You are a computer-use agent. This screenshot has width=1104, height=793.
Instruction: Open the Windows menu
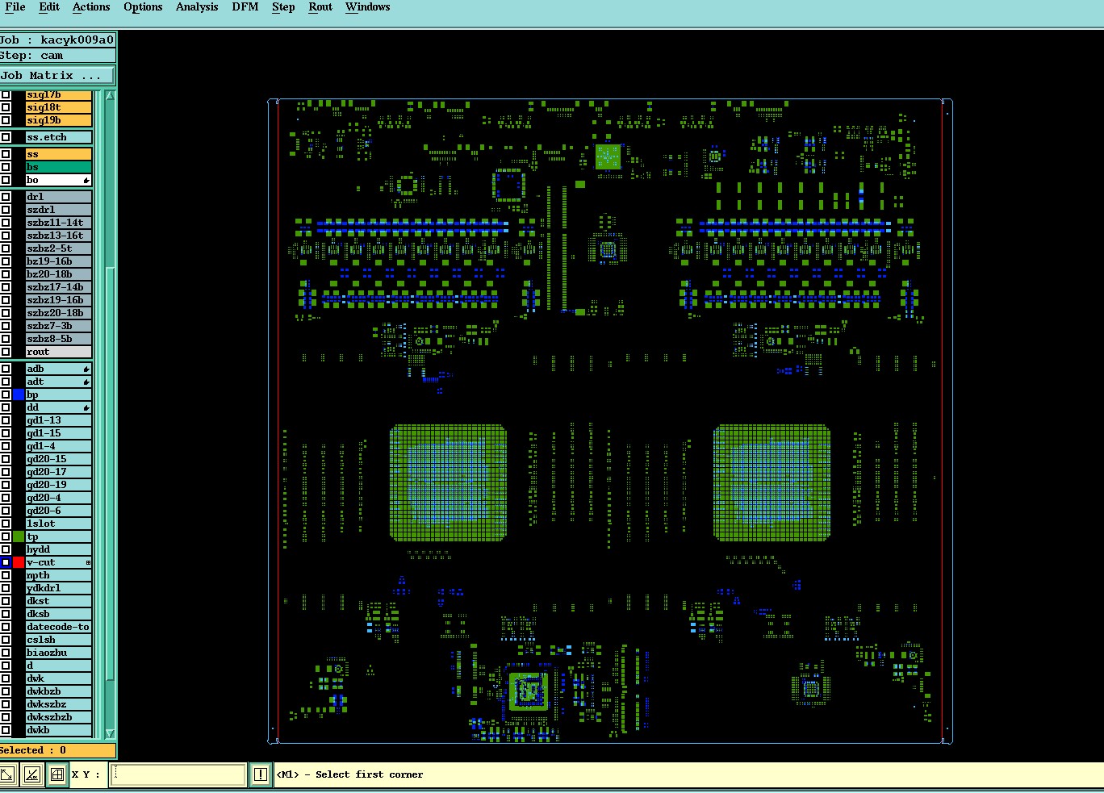pos(367,6)
